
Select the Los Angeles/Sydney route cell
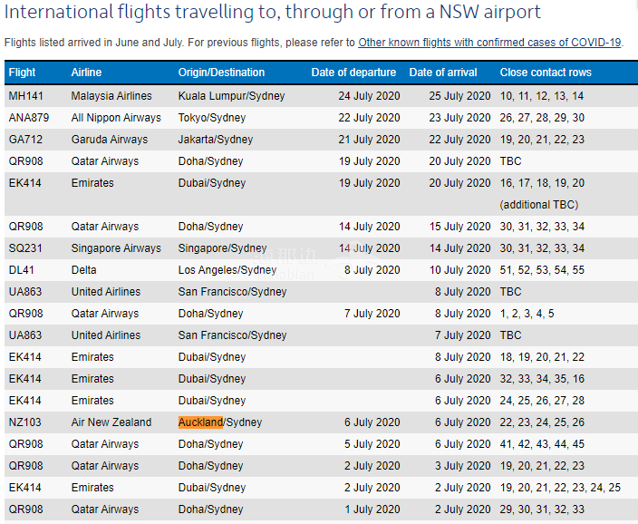(x=227, y=270)
